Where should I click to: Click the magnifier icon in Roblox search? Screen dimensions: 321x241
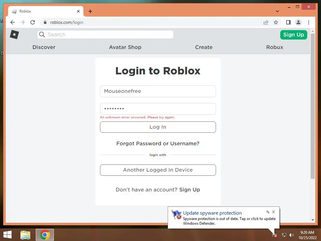(42, 35)
